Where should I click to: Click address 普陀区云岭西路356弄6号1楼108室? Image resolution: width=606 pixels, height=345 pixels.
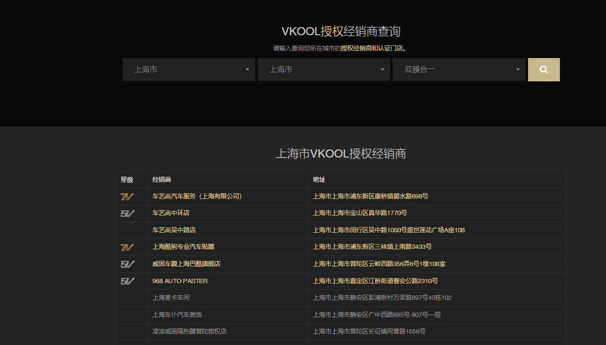(x=379, y=264)
